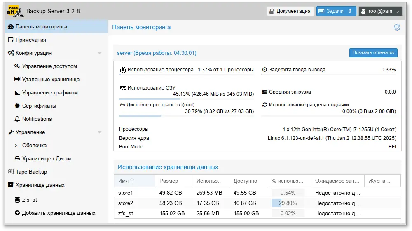Open Управление доступом keys icon item
Image resolution: width=412 pixels, height=231 pixels.
[x=49, y=66]
